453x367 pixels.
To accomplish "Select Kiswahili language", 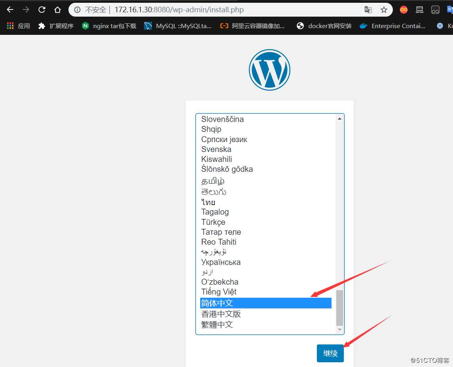I will pyautogui.click(x=266, y=159).
